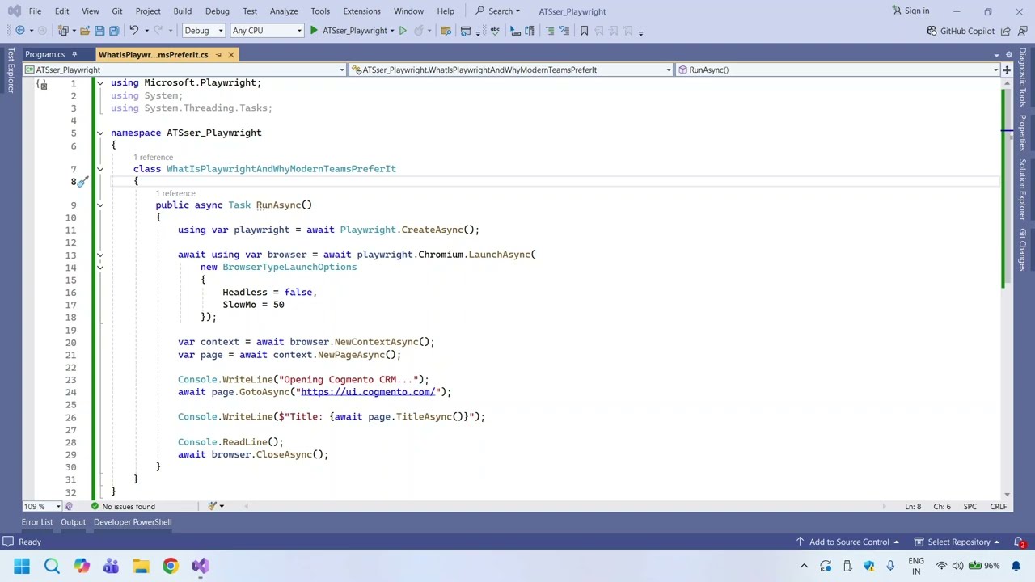This screenshot has width=1035, height=582.
Task: Click the New Project toolbar icon
Action: click(63, 31)
